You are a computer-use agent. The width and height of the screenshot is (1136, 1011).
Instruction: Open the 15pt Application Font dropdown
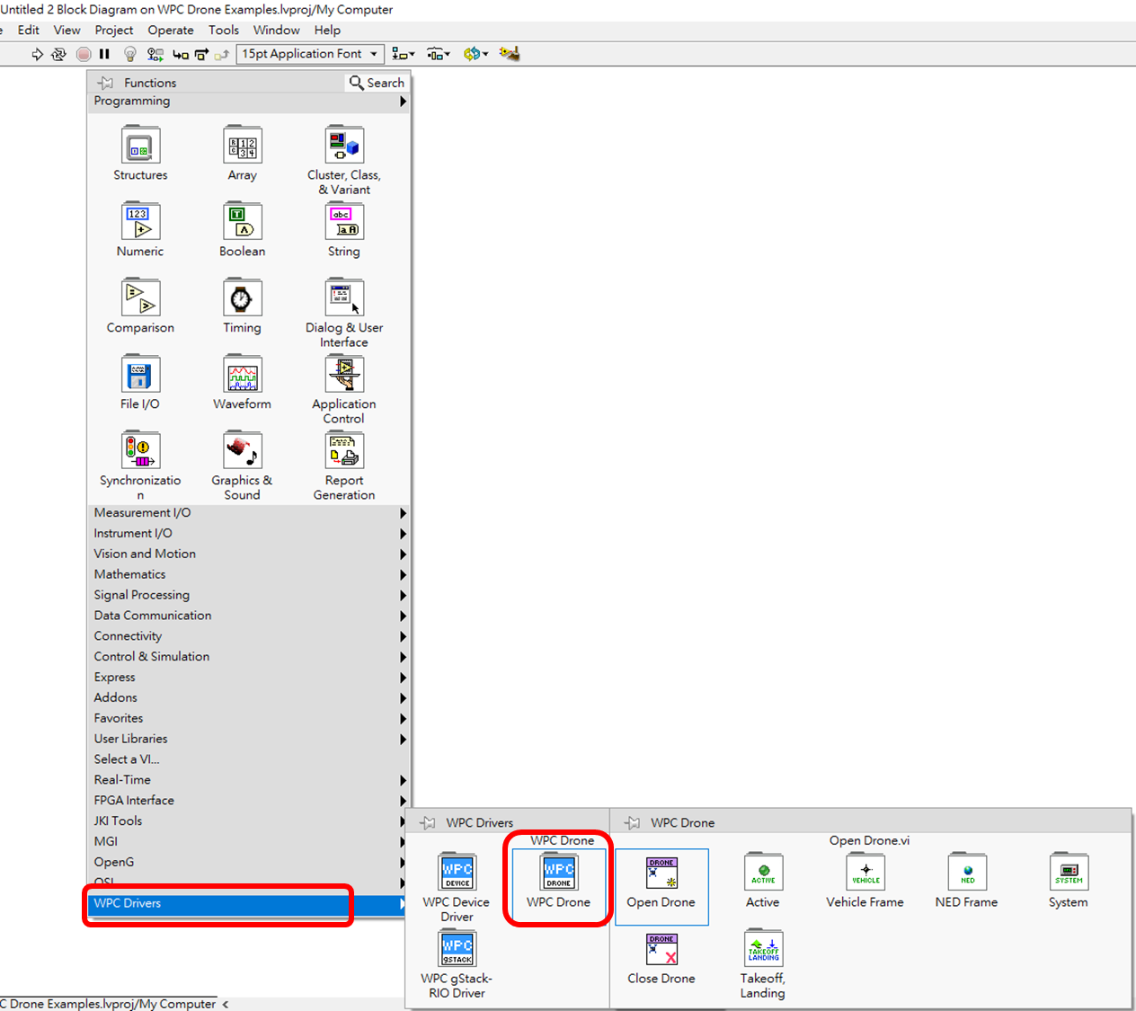[x=310, y=54]
